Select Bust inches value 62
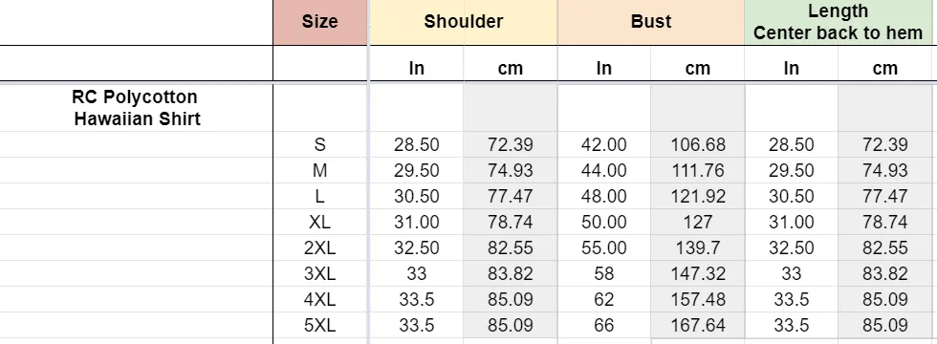Viewport: 937px width, 344px height. click(604, 299)
